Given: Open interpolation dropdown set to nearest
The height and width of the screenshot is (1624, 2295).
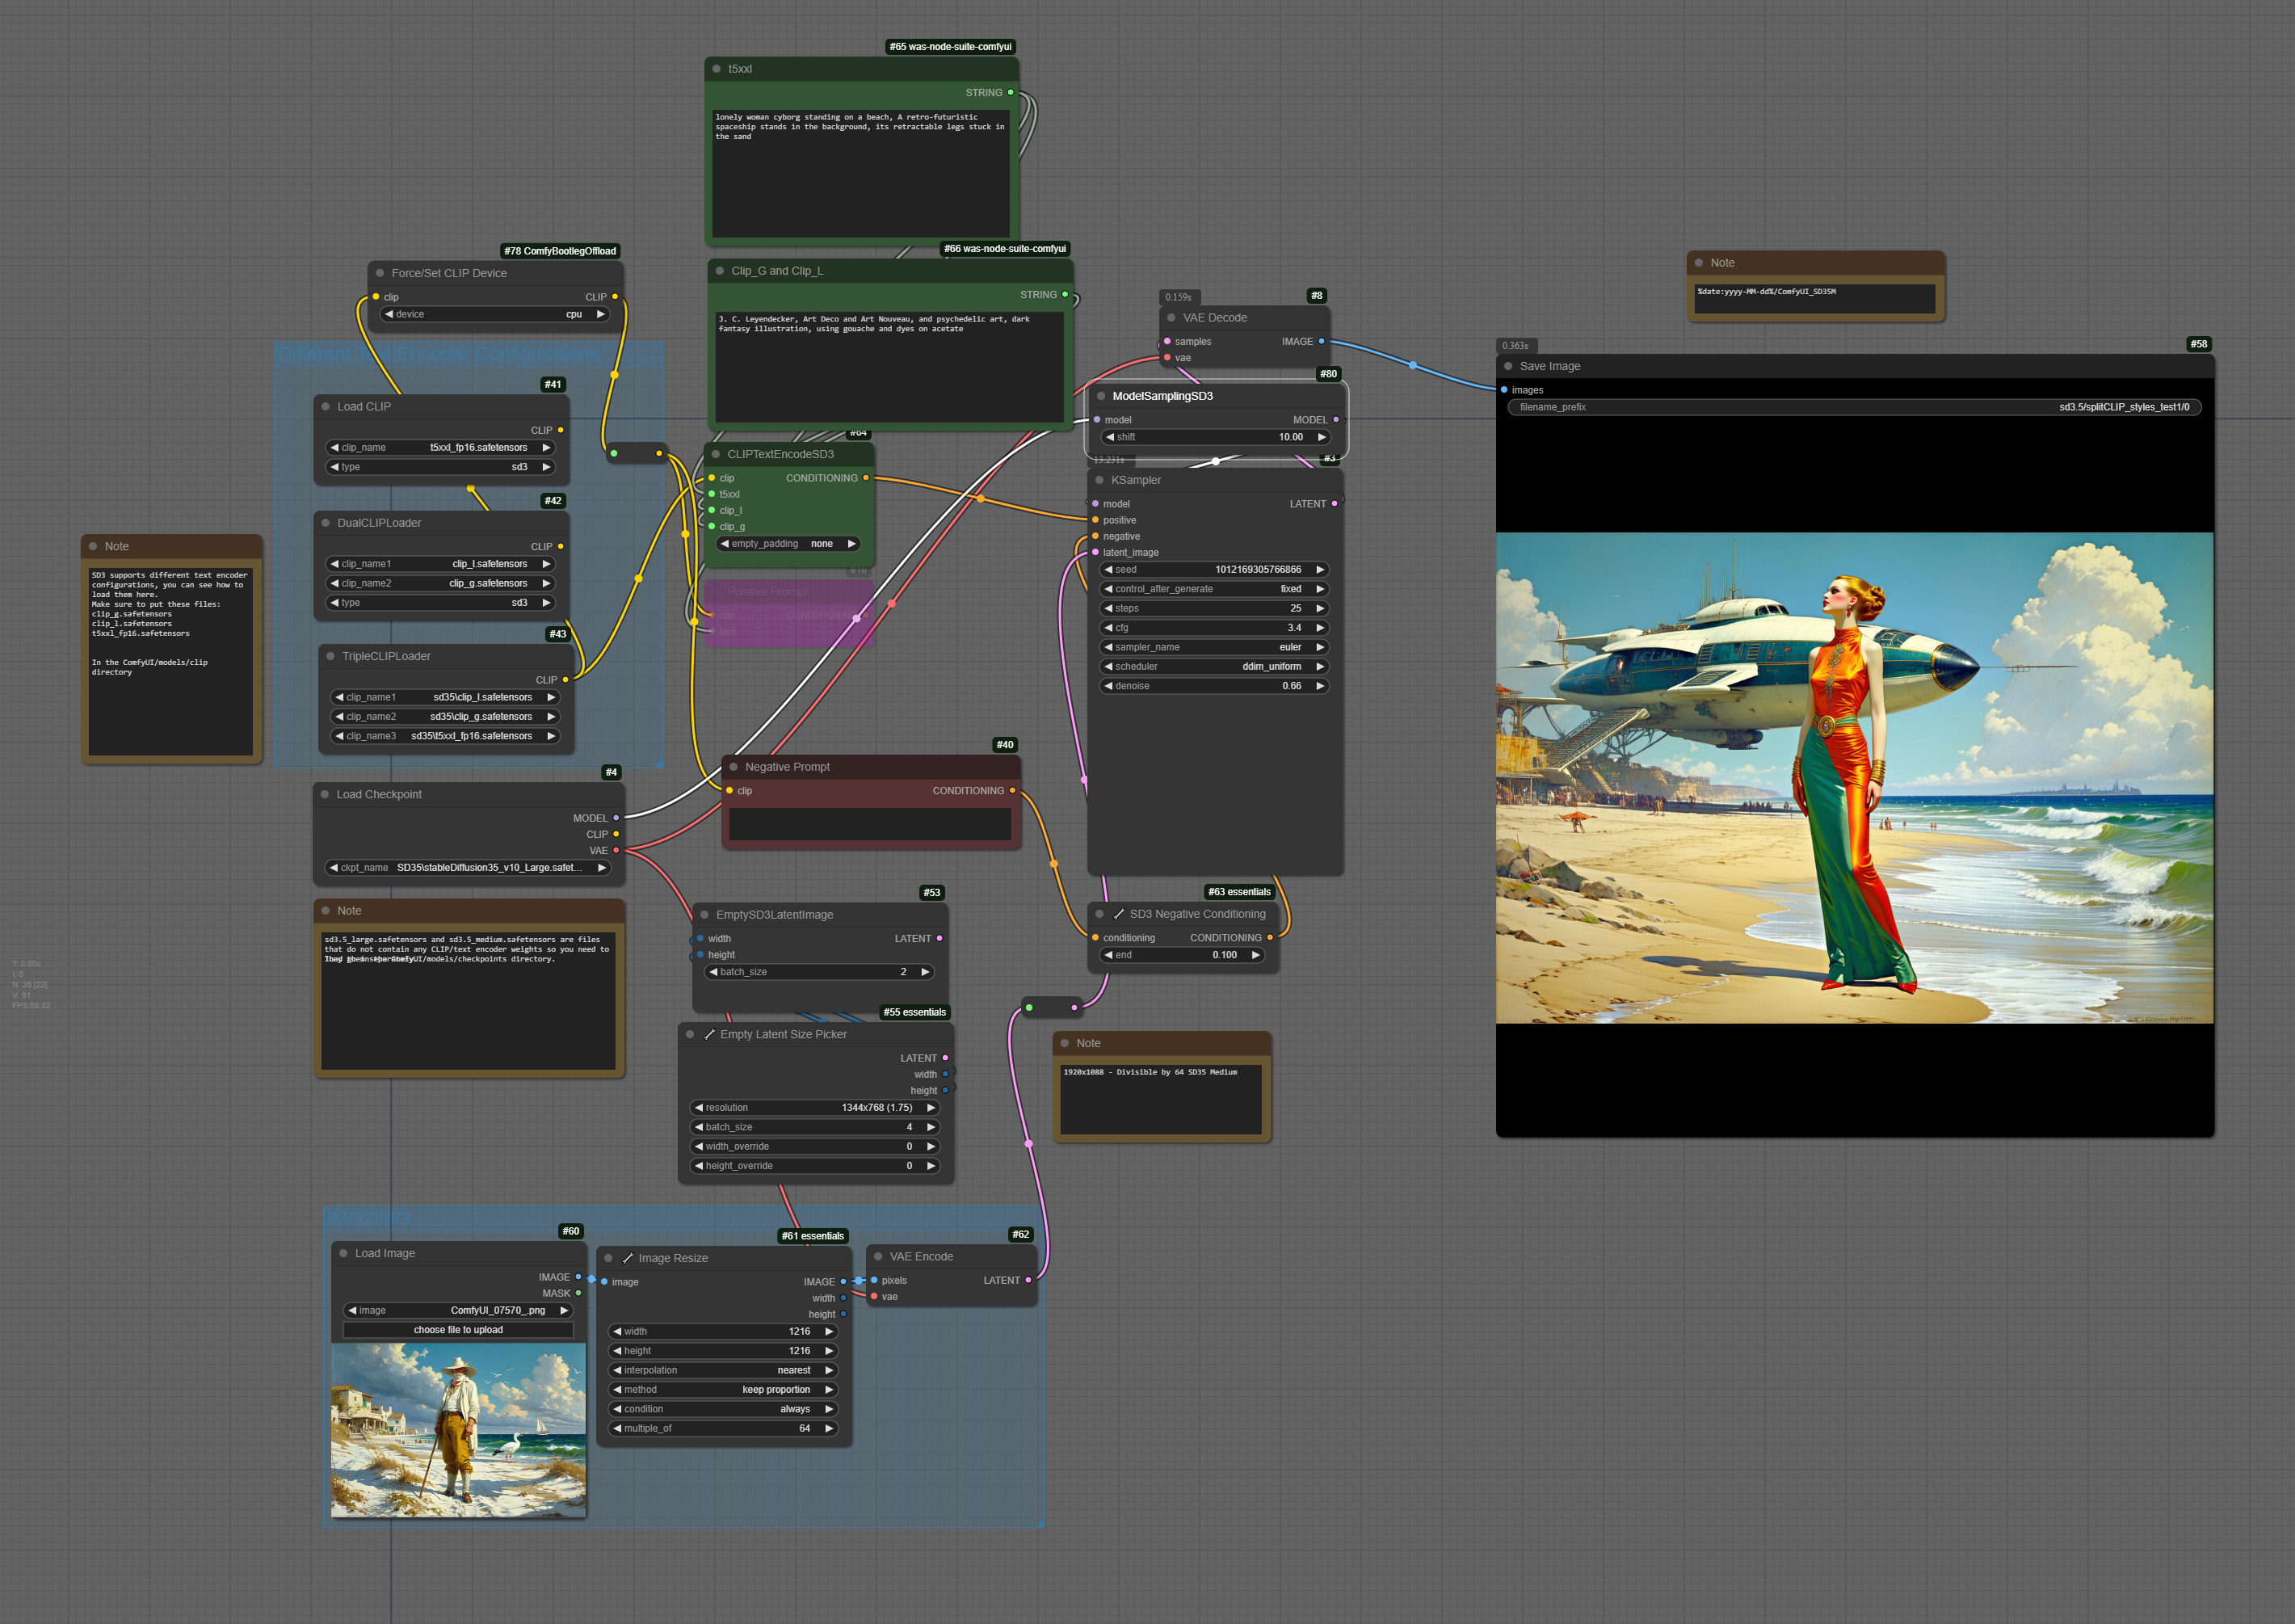Looking at the screenshot, I should point(724,1371).
